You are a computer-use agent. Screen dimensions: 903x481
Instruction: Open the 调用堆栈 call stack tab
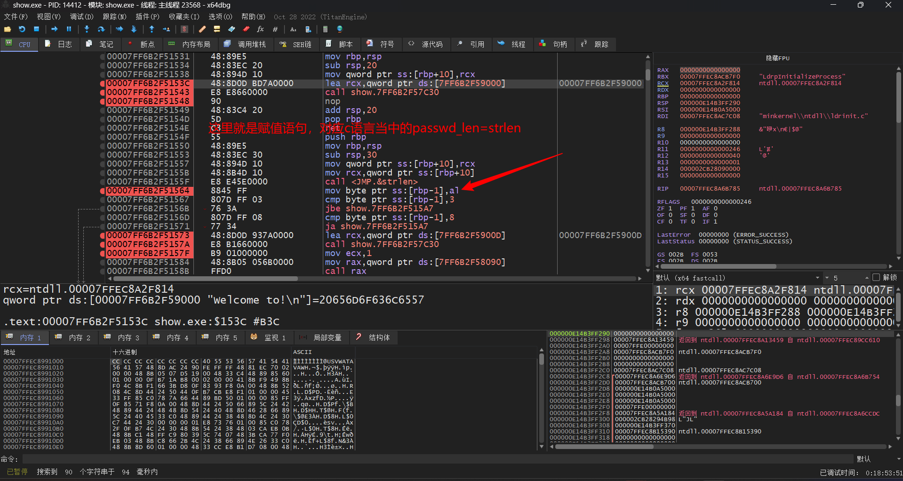click(246, 44)
